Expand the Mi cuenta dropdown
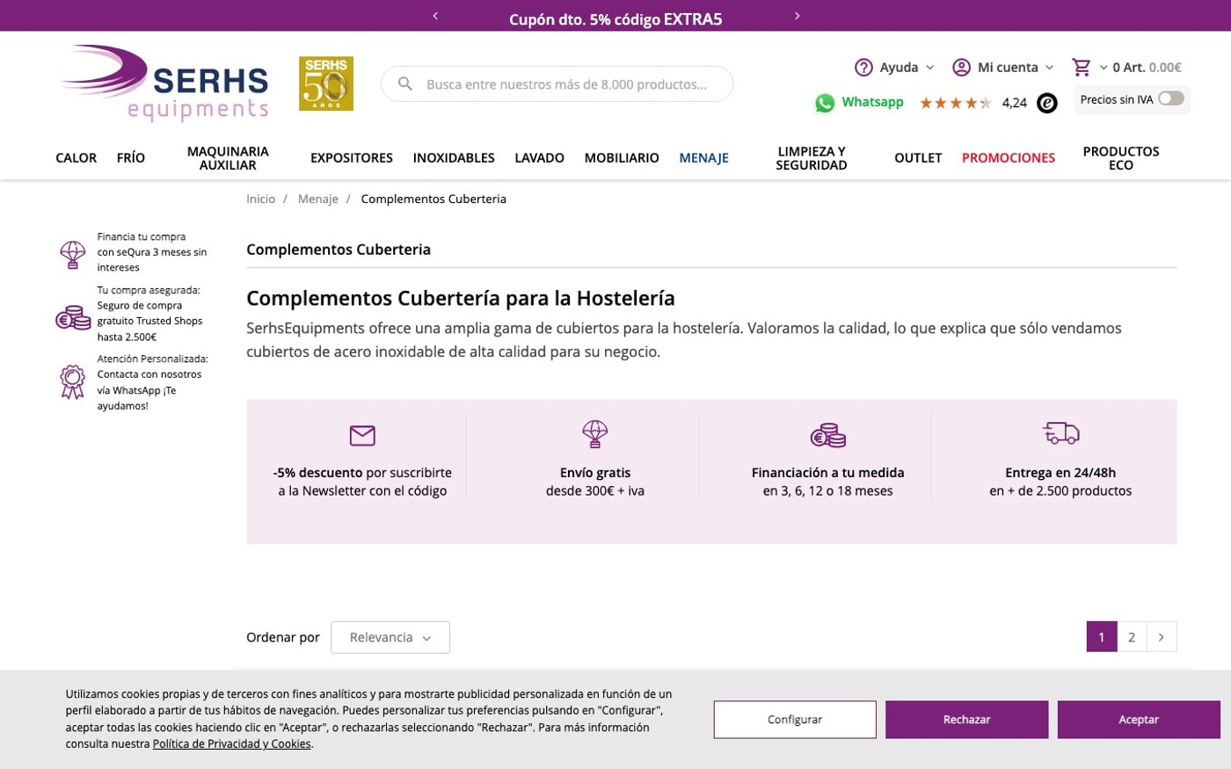Screen dimensions: 1231x769 pyautogui.click(x=1049, y=68)
